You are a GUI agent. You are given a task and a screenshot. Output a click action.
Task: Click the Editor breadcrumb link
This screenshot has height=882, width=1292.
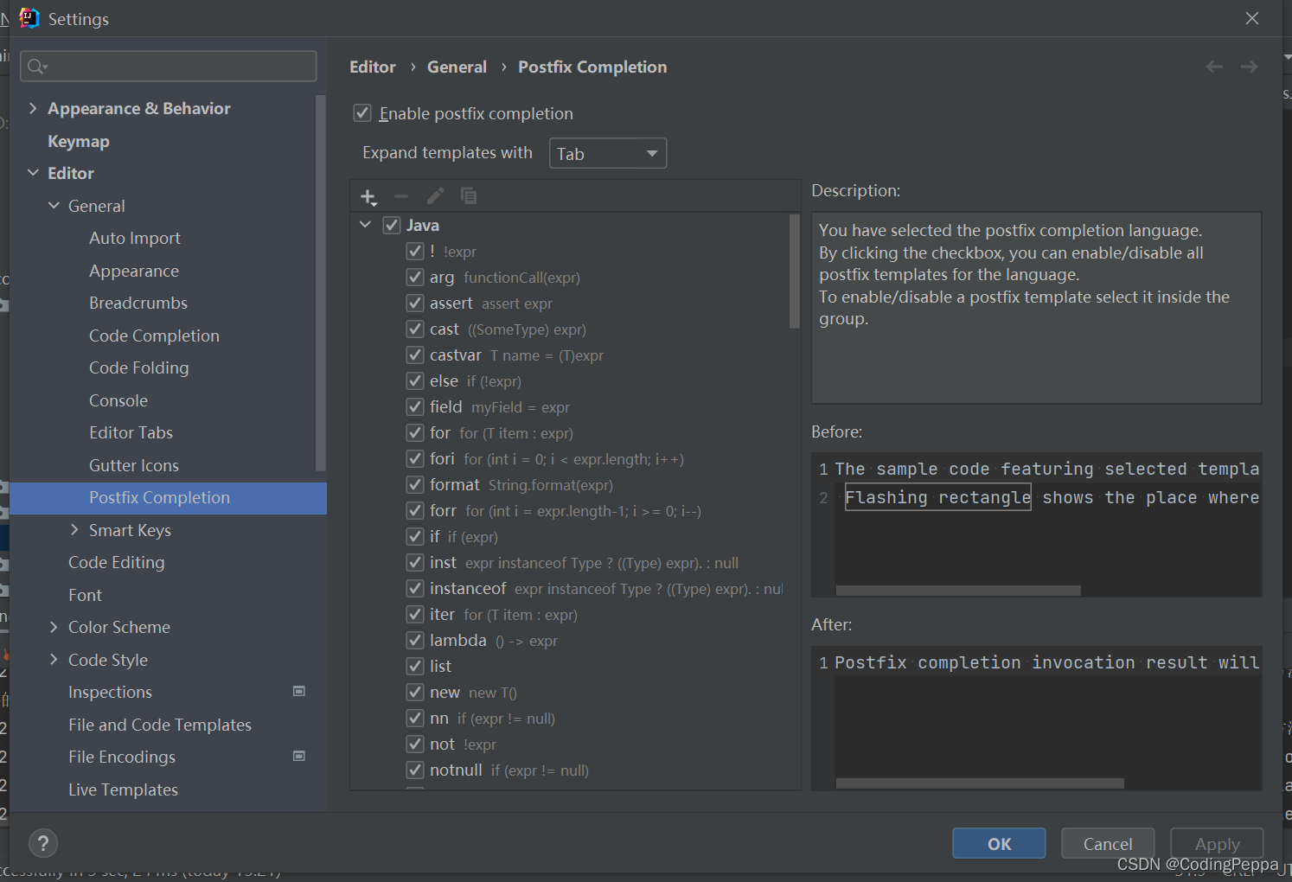(373, 67)
